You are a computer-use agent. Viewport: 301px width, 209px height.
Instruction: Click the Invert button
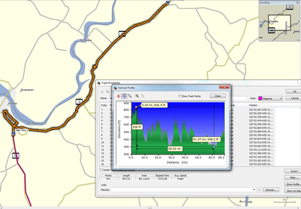[x=293, y=171]
